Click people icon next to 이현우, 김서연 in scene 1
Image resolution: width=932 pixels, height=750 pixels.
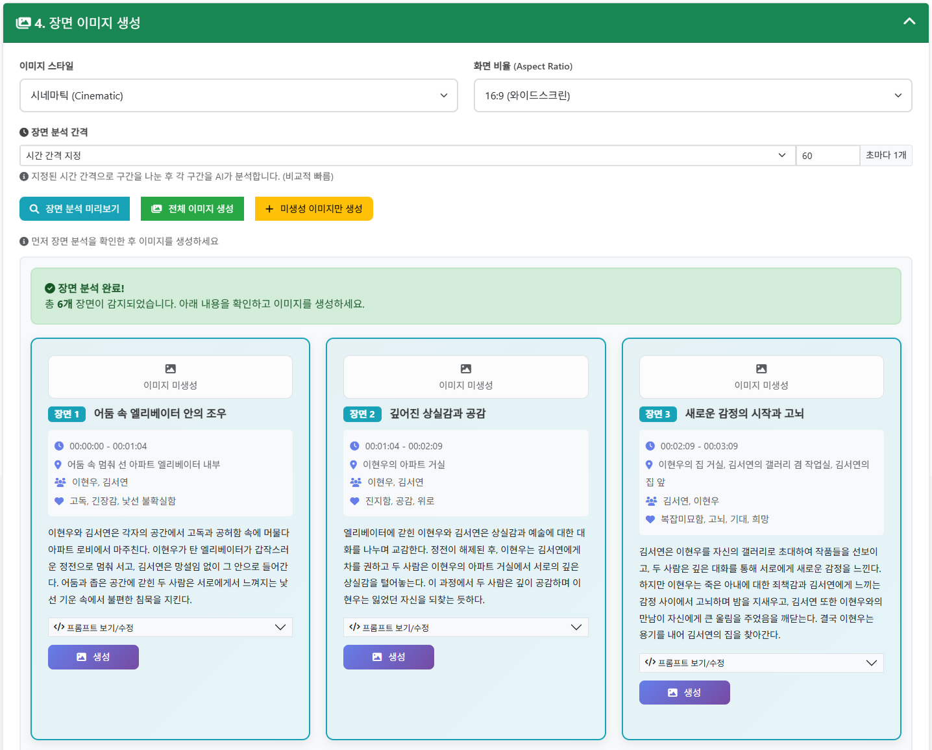[x=60, y=482]
